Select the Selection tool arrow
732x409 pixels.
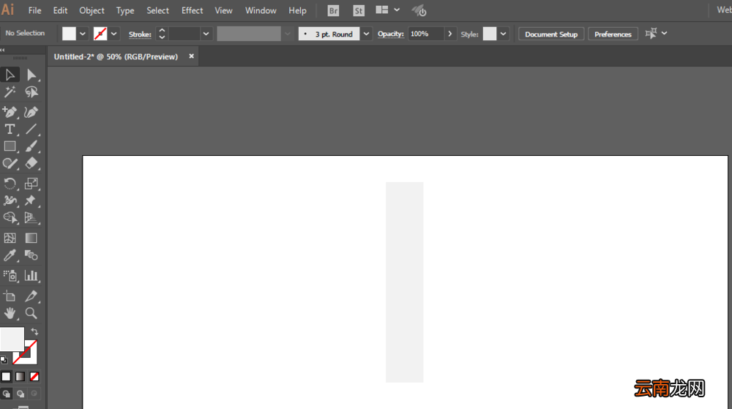pos(10,75)
